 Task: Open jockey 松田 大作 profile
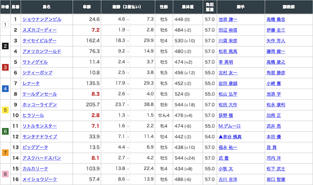point(228,105)
